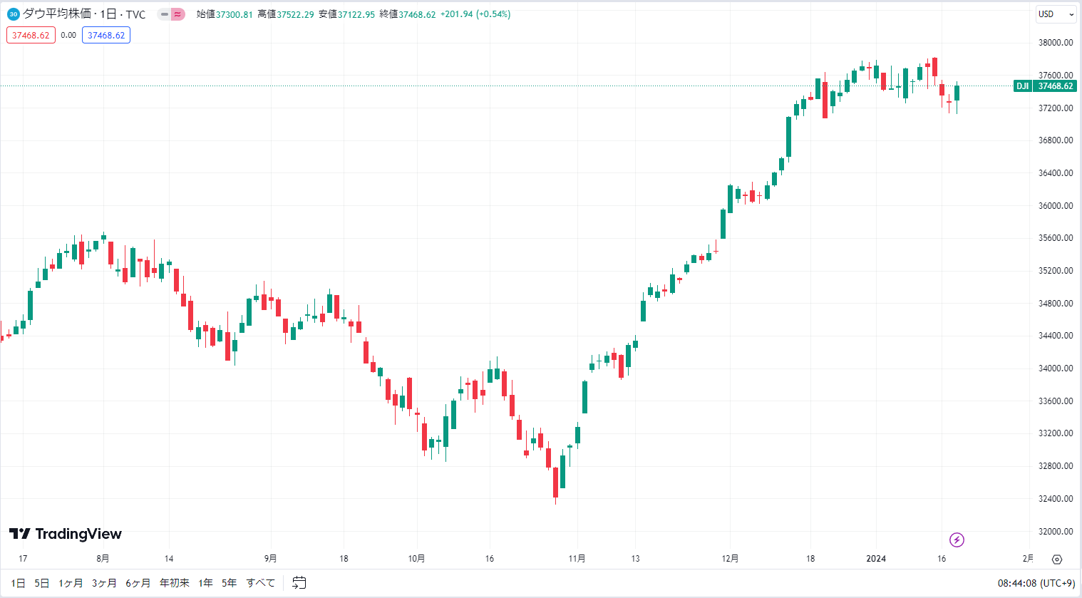
Task: Select the 年初来 time range
Action: tap(175, 583)
